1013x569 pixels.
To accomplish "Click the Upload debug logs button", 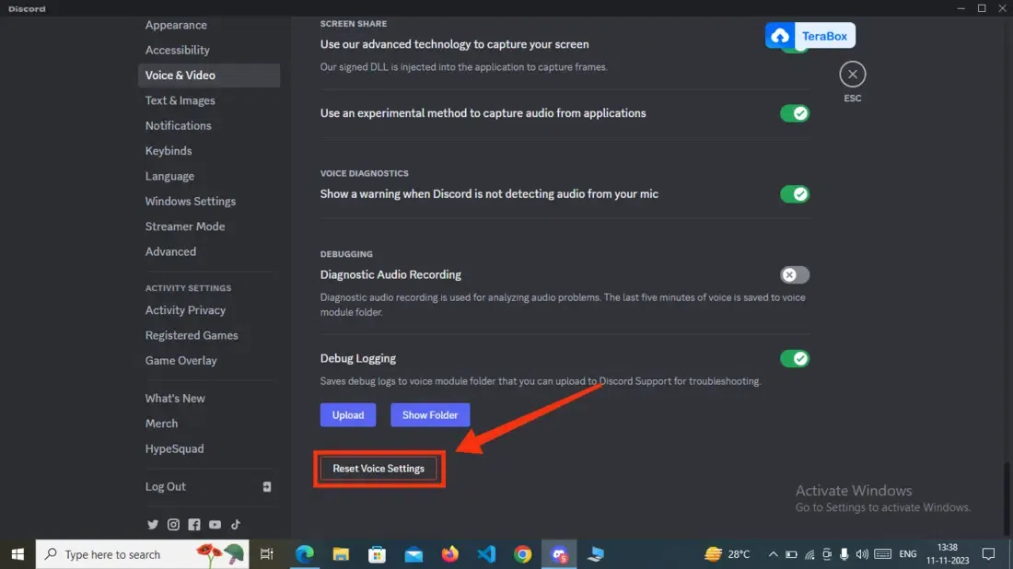I will [347, 414].
